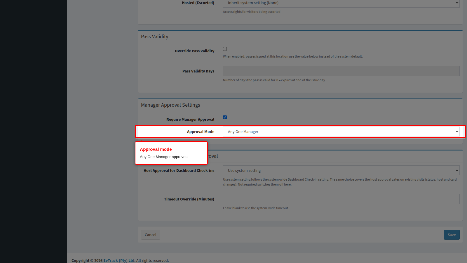
Task: Open Host Approval for Dashboard Check-ins dropdown
Action: (x=341, y=170)
